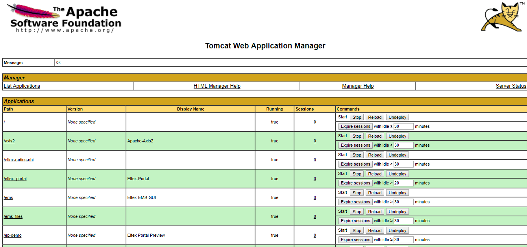Stop the root (/) application
Image resolution: width=527 pixels, height=247 pixels.
[x=357, y=117]
